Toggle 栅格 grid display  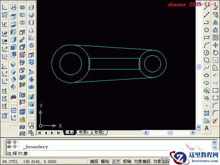(105, 161)
